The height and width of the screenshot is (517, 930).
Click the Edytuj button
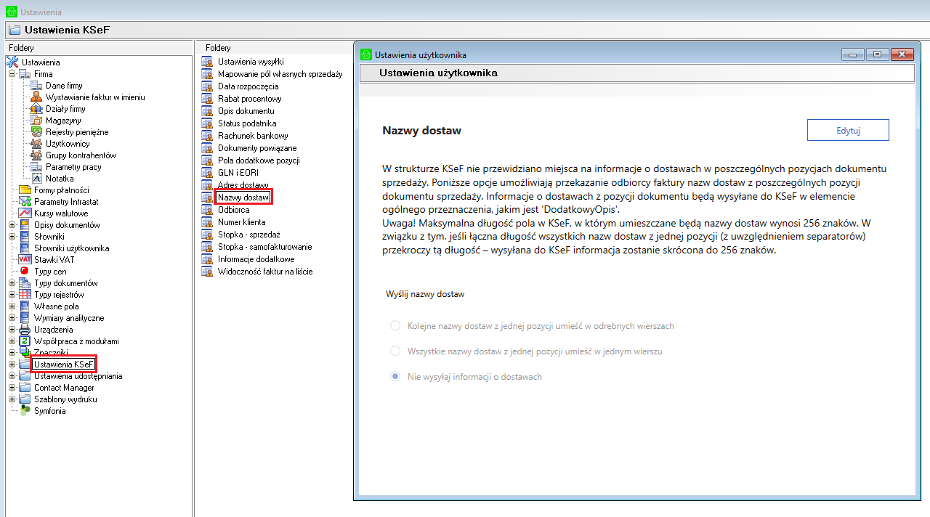tap(848, 131)
